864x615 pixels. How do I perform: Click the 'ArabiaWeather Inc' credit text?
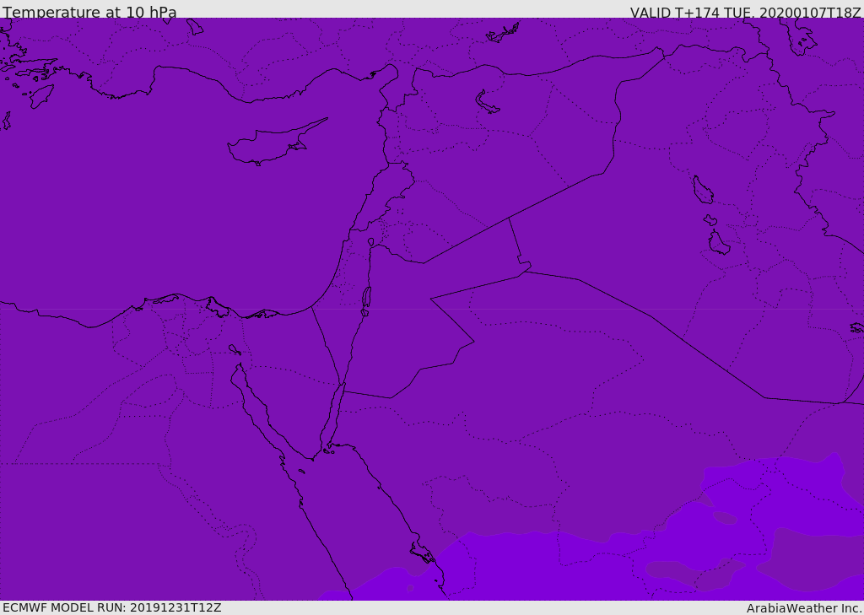(x=804, y=608)
